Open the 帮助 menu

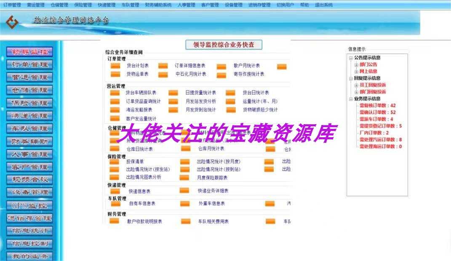(304, 5)
